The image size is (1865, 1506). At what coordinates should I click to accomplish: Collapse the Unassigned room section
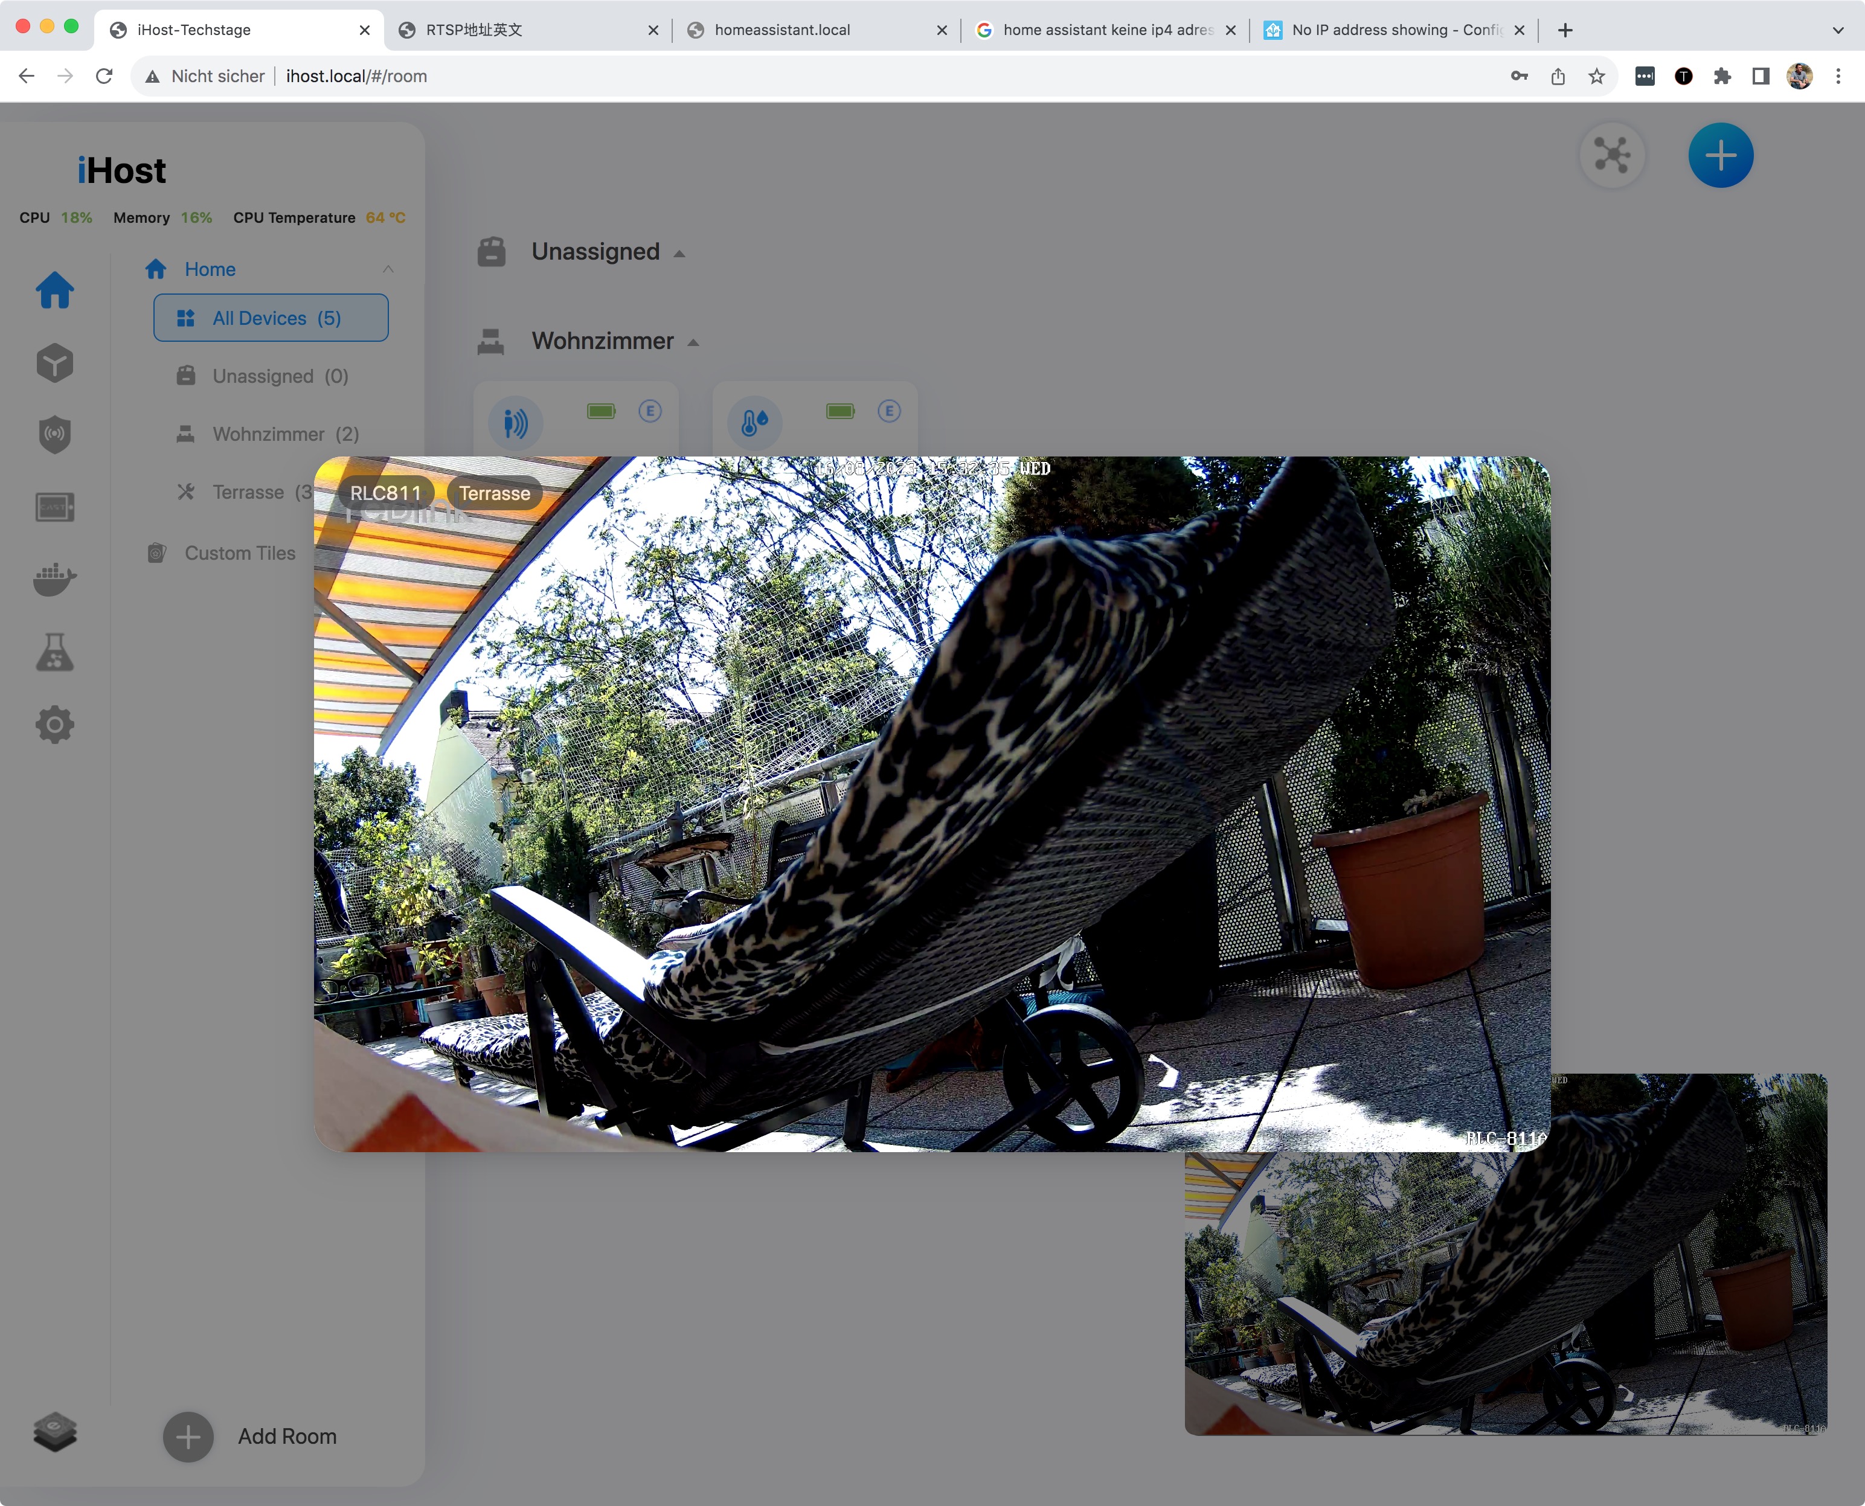point(679,253)
